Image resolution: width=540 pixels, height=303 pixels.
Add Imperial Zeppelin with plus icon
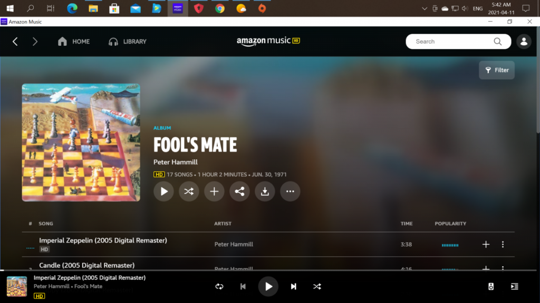click(x=486, y=244)
